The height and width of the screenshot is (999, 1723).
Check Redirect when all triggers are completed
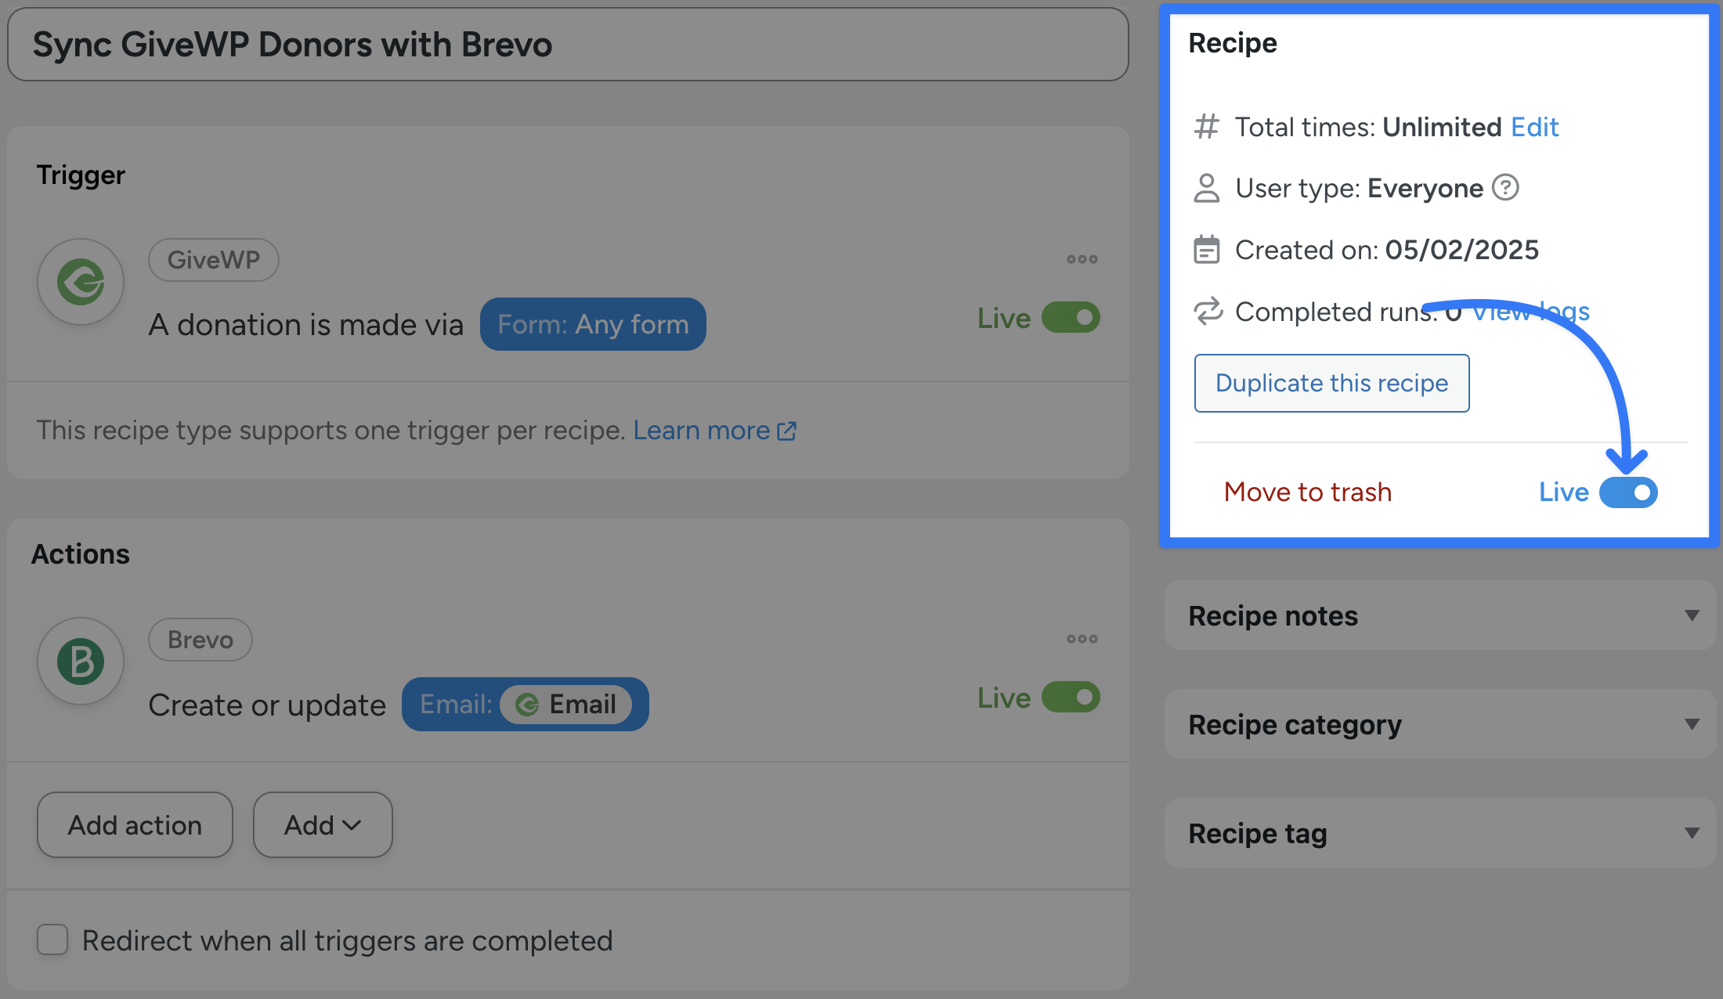coord(52,939)
